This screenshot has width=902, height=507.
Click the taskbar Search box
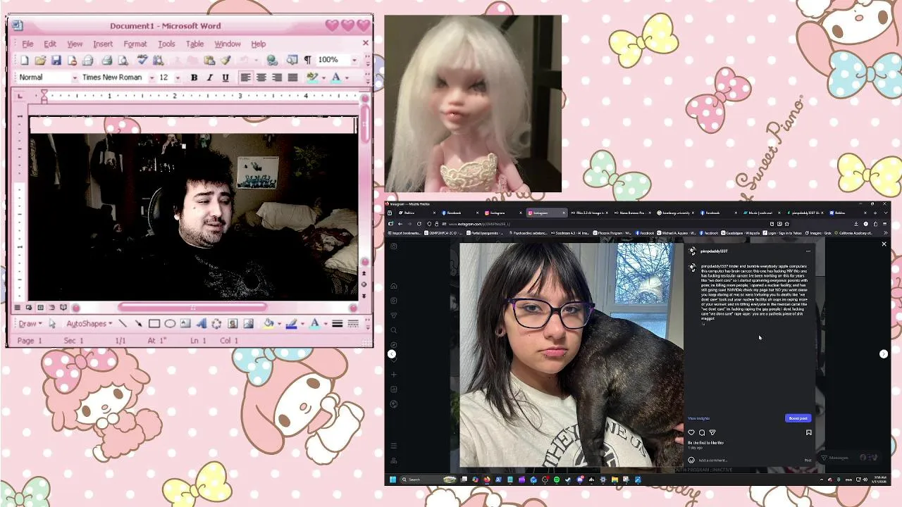coord(429,480)
